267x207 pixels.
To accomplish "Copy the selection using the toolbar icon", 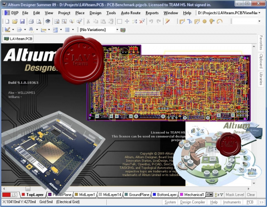I will tap(96, 21).
